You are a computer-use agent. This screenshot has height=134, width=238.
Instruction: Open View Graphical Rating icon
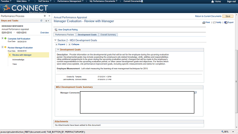point(56,30)
